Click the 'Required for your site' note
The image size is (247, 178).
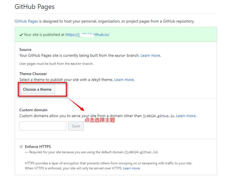click(x=91, y=152)
